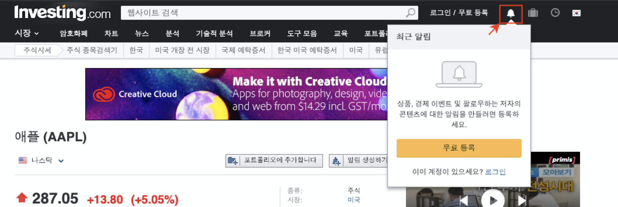The image size is (618, 207).
Task: Click the Creative Cloud banner ad
Action: [x=236, y=94]
